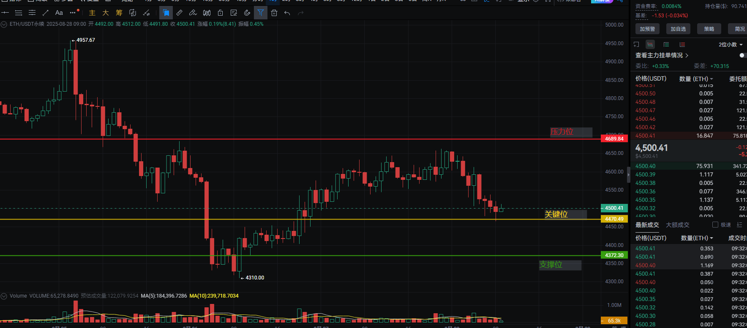747x328 pixels.
Task: Open more drawing tools (three dots)
Action: point(73,13)
